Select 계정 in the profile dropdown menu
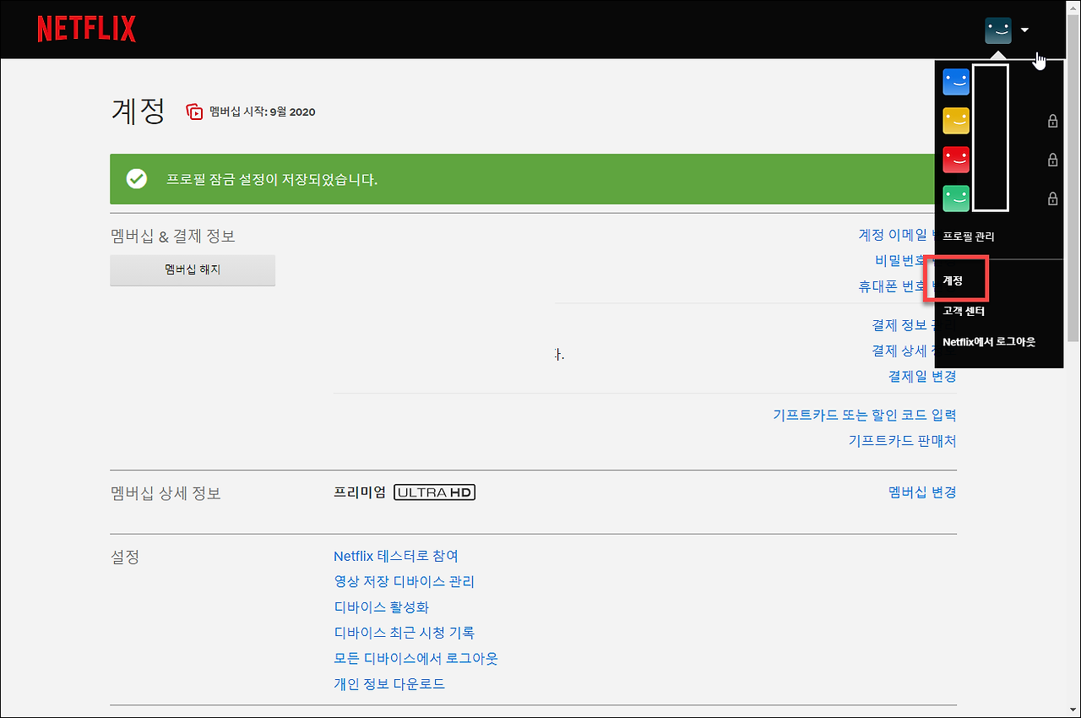The width and height of the screenshot is (1081, 718). (x=953, y=280)
